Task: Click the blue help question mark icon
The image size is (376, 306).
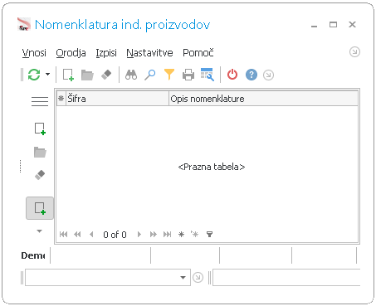Action: coord(251,75)
